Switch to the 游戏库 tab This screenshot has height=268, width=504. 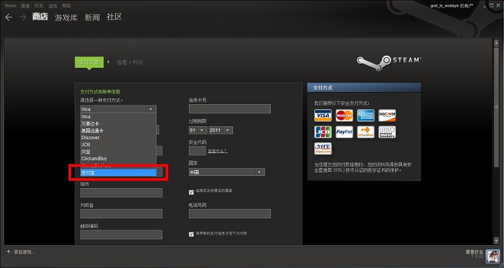[x=67, y=17]
